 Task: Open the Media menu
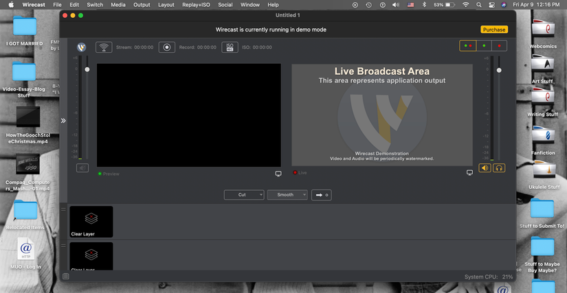click(x=118, y=5)
